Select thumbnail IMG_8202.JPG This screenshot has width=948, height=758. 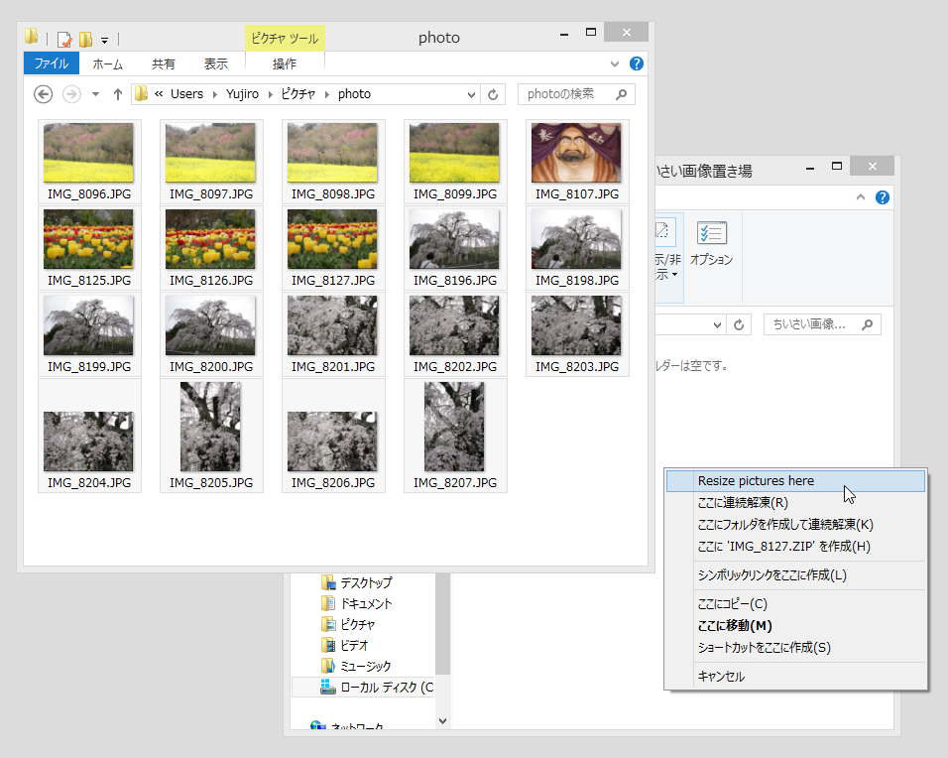click(455, 334)
